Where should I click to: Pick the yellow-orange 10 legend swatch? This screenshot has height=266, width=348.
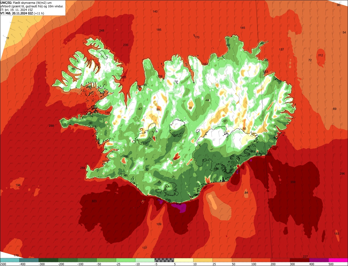click(x=203, y=260)
